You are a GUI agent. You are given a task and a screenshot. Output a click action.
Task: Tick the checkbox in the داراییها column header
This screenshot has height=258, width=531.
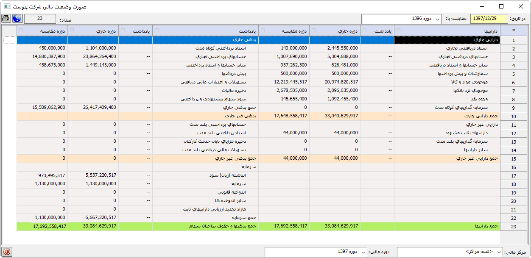click(398, 30)
